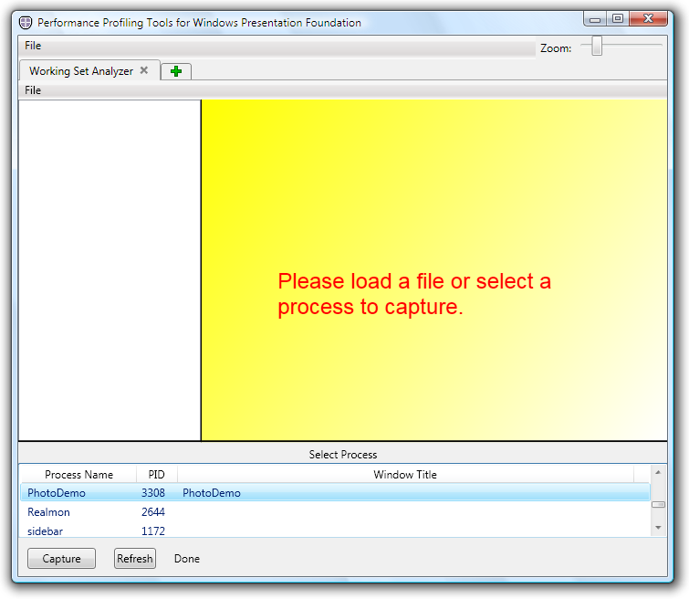Image resolution: width=689 pixels, height=599 pixels.
Task: Sort by PID column header
Action: pos(156,475)
